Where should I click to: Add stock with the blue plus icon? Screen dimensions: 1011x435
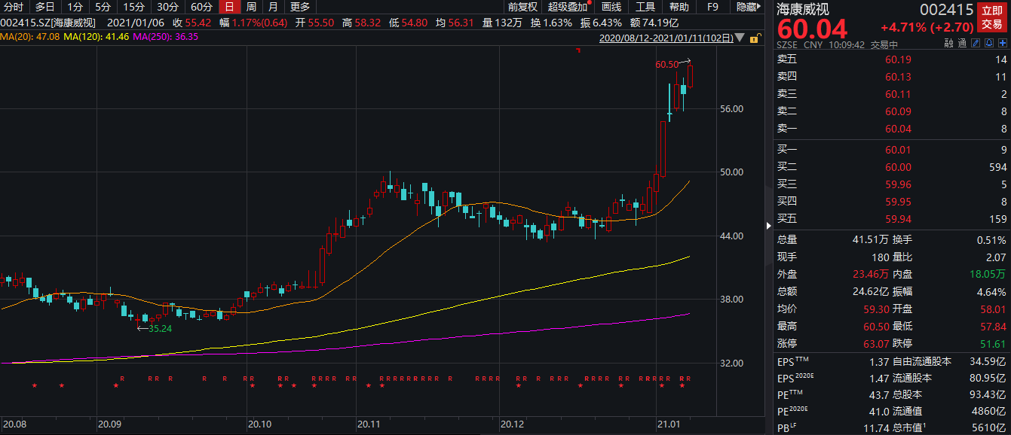pos(1002,44)
